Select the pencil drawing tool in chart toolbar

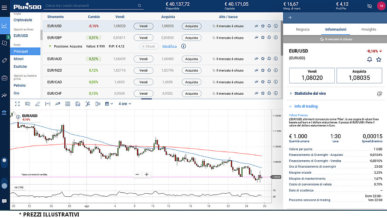click(37, 104)
